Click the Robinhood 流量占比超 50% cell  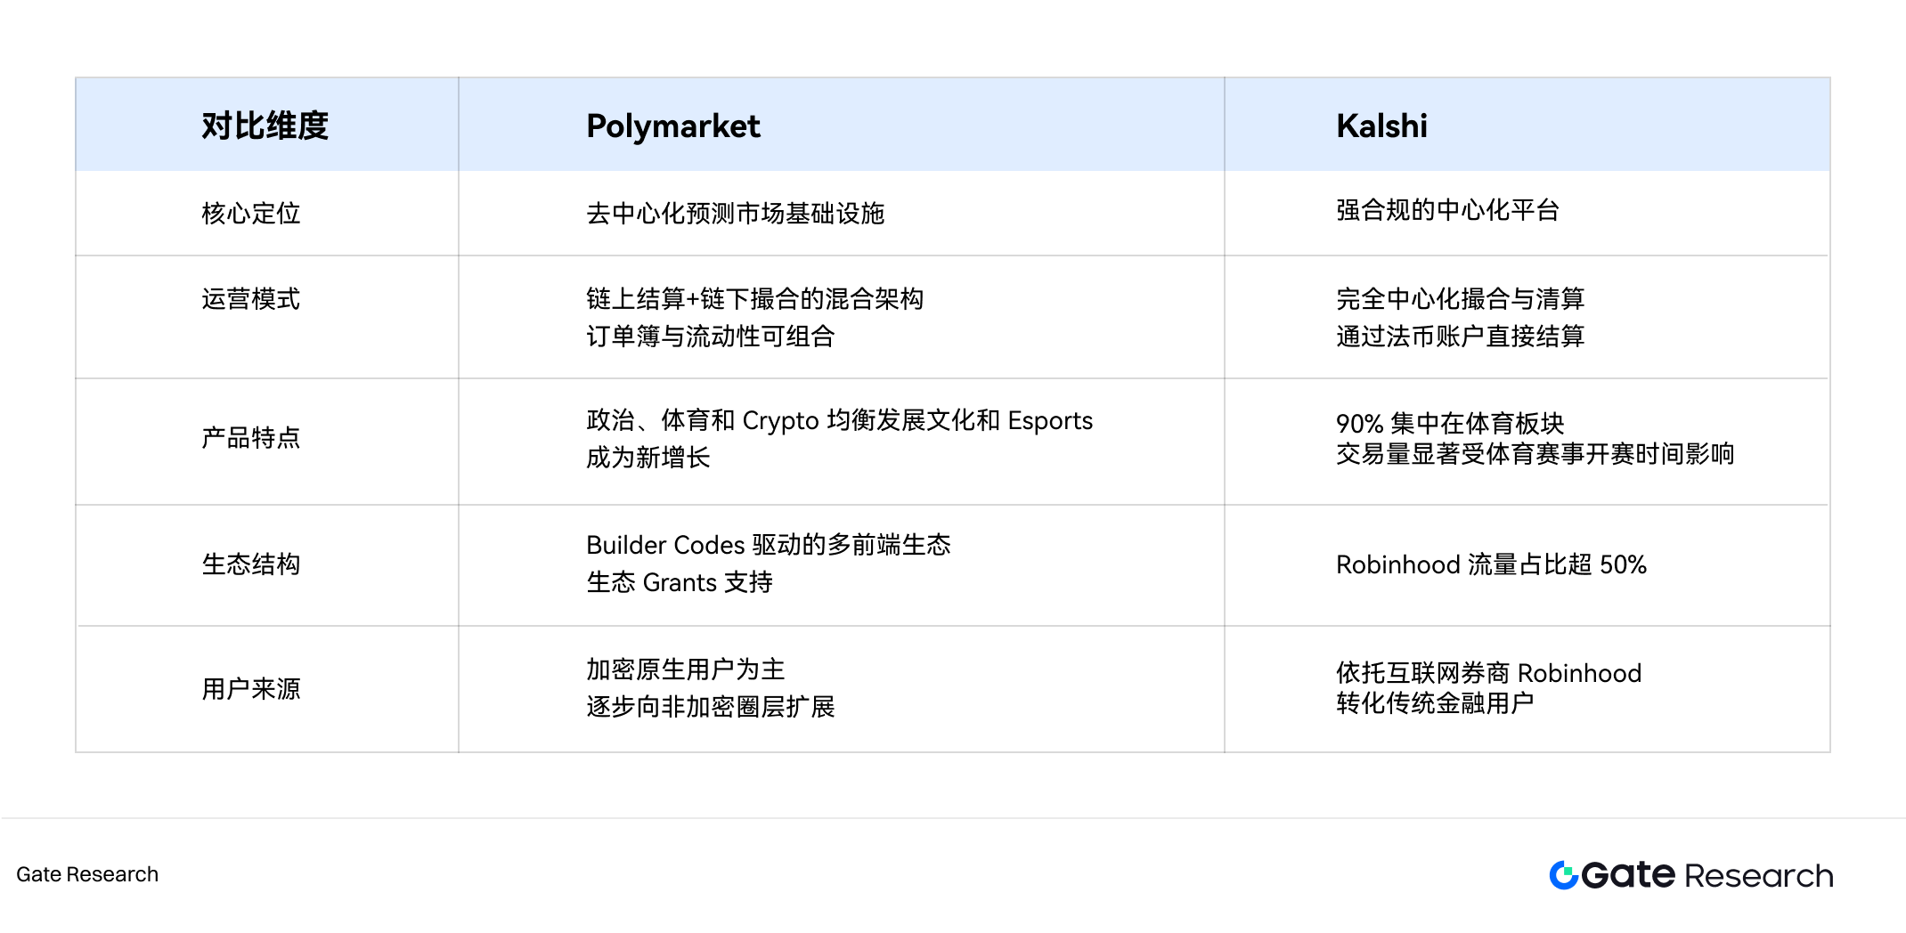pyautogui.click(x=1491, y=564)
